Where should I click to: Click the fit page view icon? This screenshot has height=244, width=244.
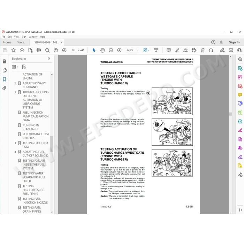[x=145, y=50]
